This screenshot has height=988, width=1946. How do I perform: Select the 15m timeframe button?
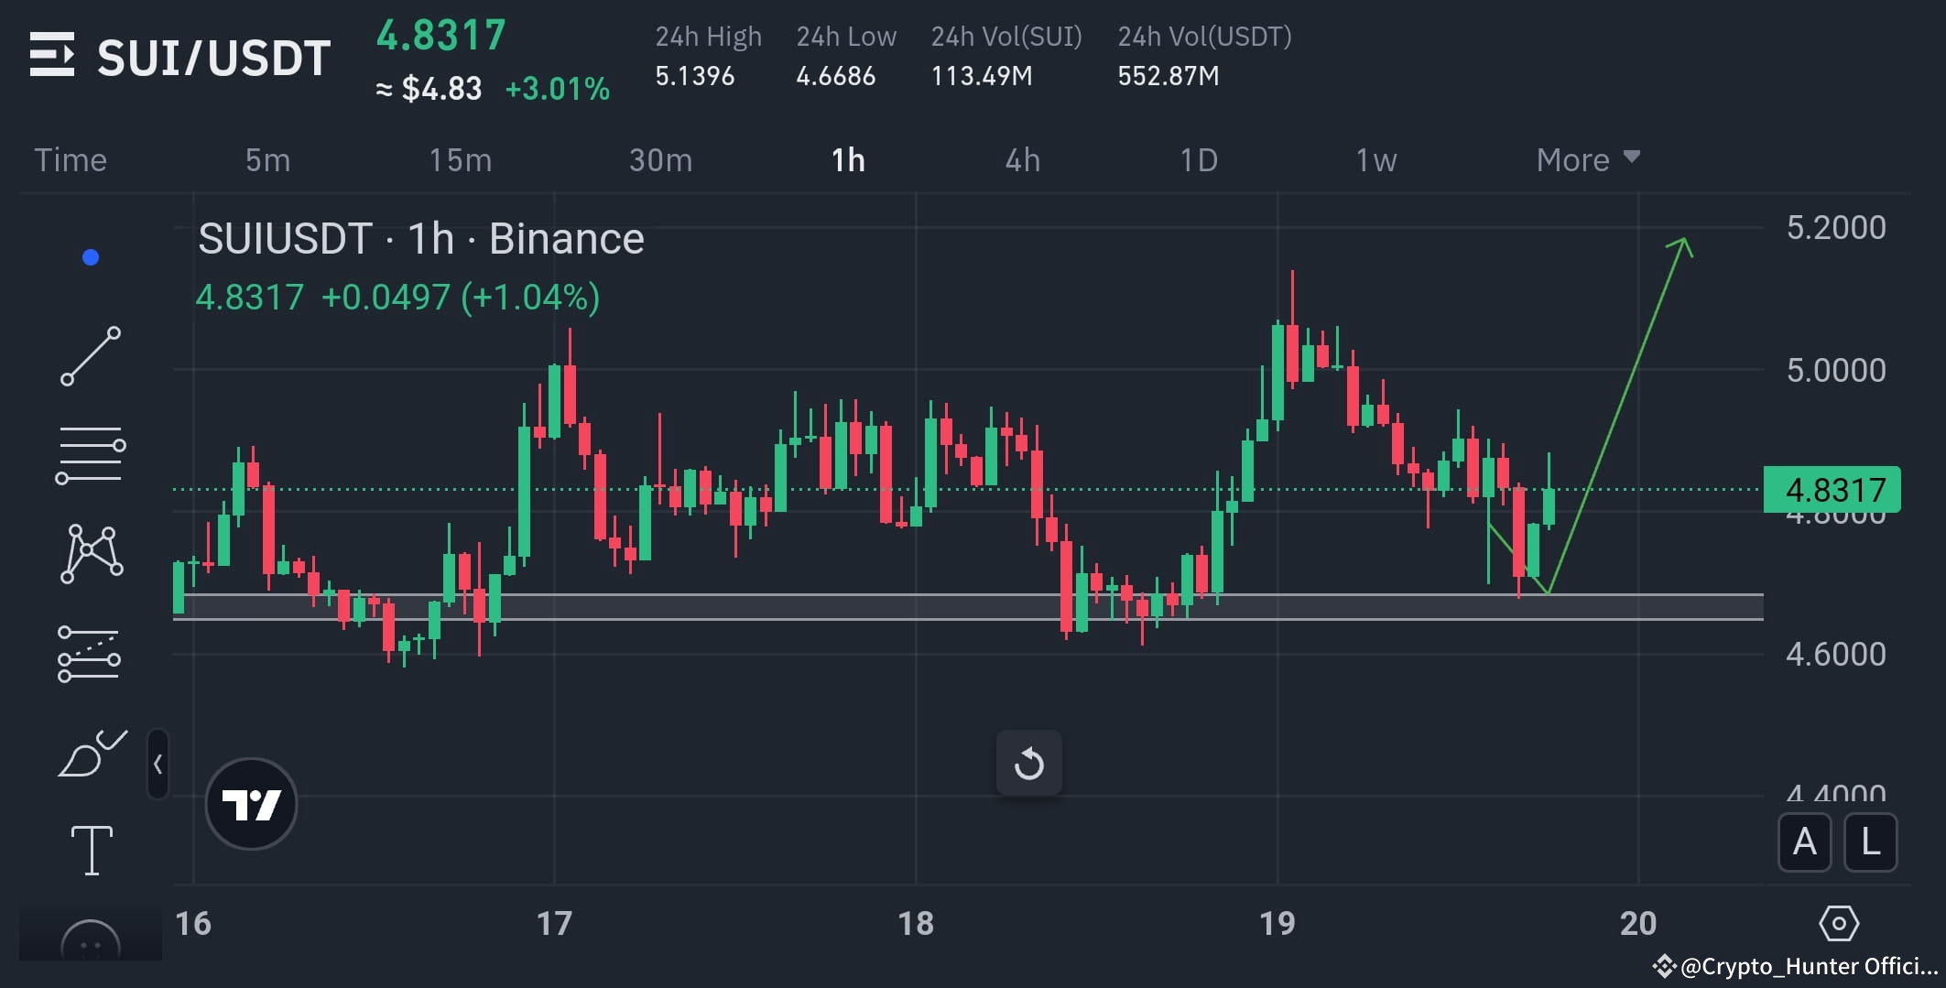461,159
